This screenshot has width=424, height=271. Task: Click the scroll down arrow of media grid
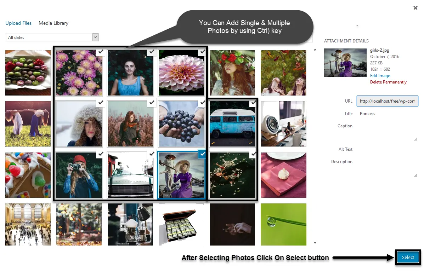[315, 243]
